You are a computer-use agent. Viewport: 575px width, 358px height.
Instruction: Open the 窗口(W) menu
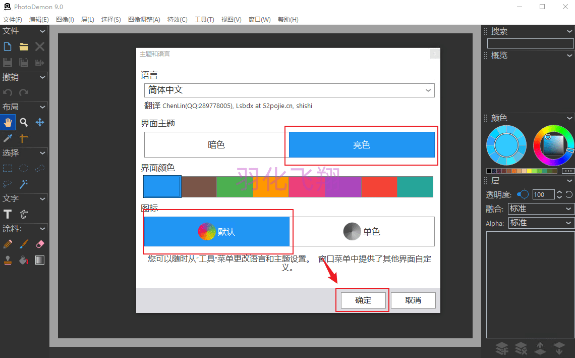[260, 20]
